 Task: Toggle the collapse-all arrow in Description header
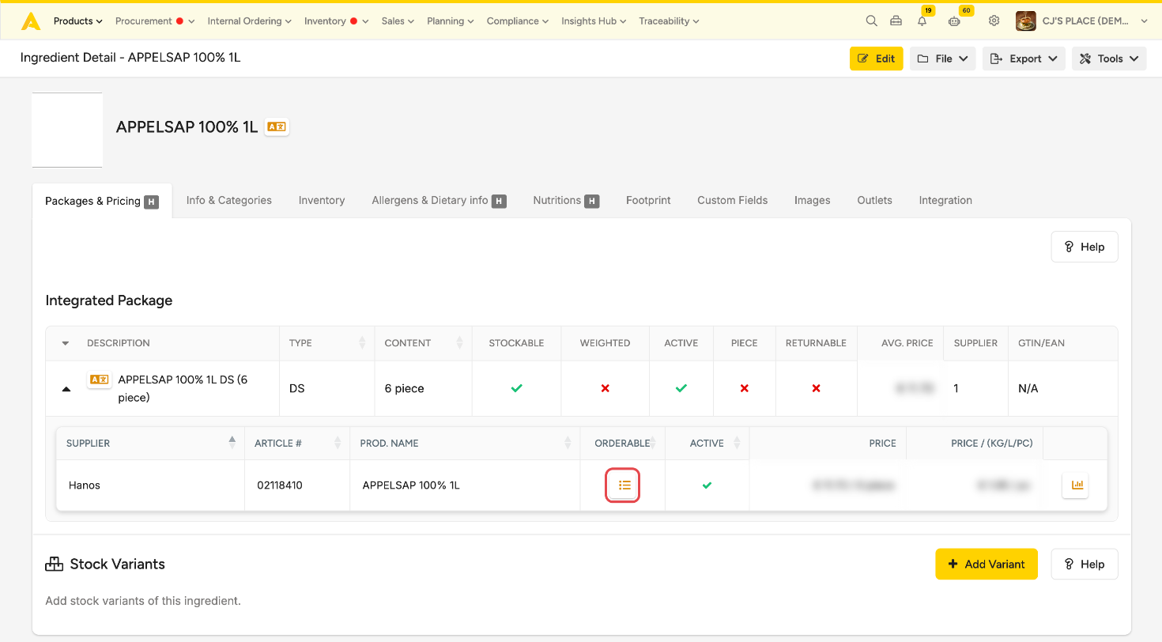tap(66, 343)
